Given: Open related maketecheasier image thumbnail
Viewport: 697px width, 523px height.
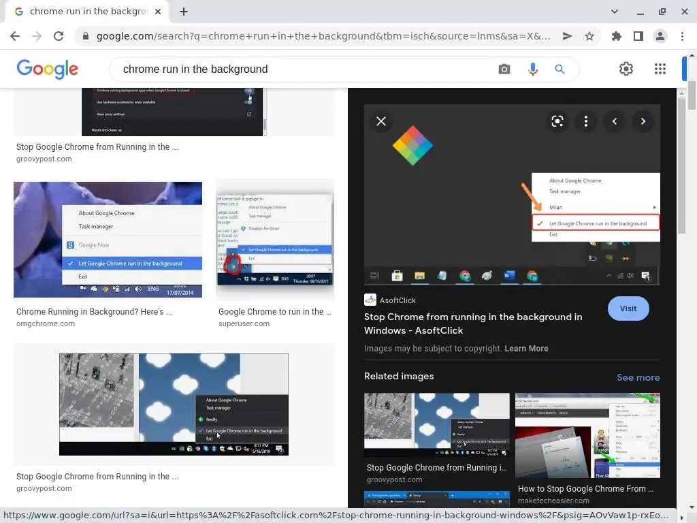Looking at the screenshot, I should coord(587,435).
